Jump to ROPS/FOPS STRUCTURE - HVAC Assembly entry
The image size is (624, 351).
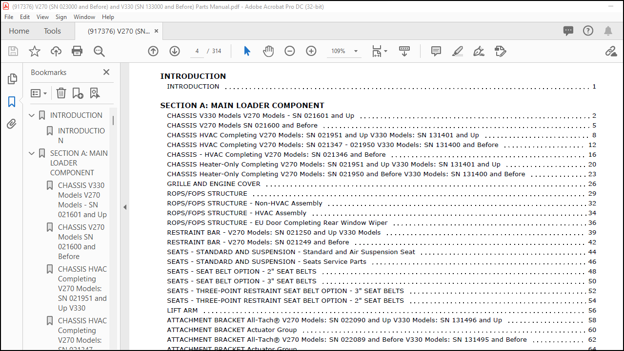pyautogui.click(x=237, y=213)
